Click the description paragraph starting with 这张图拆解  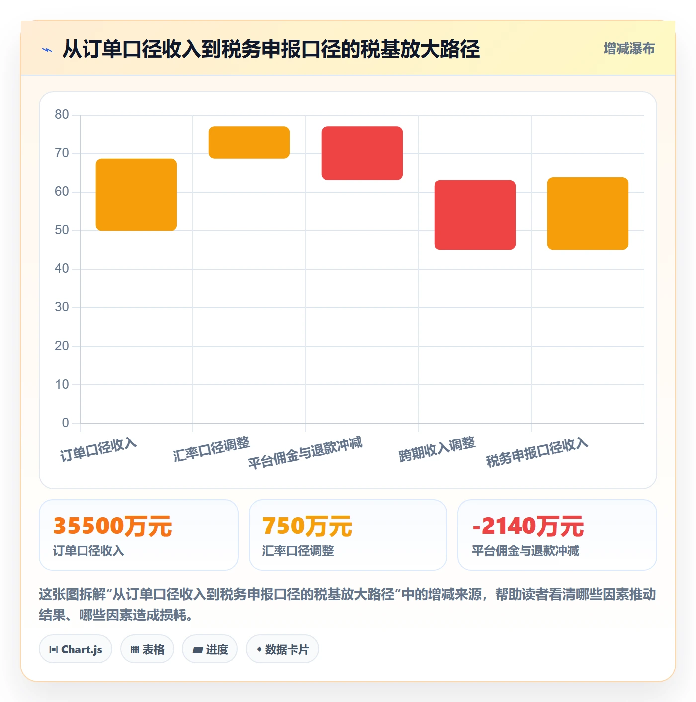[348, 605]
